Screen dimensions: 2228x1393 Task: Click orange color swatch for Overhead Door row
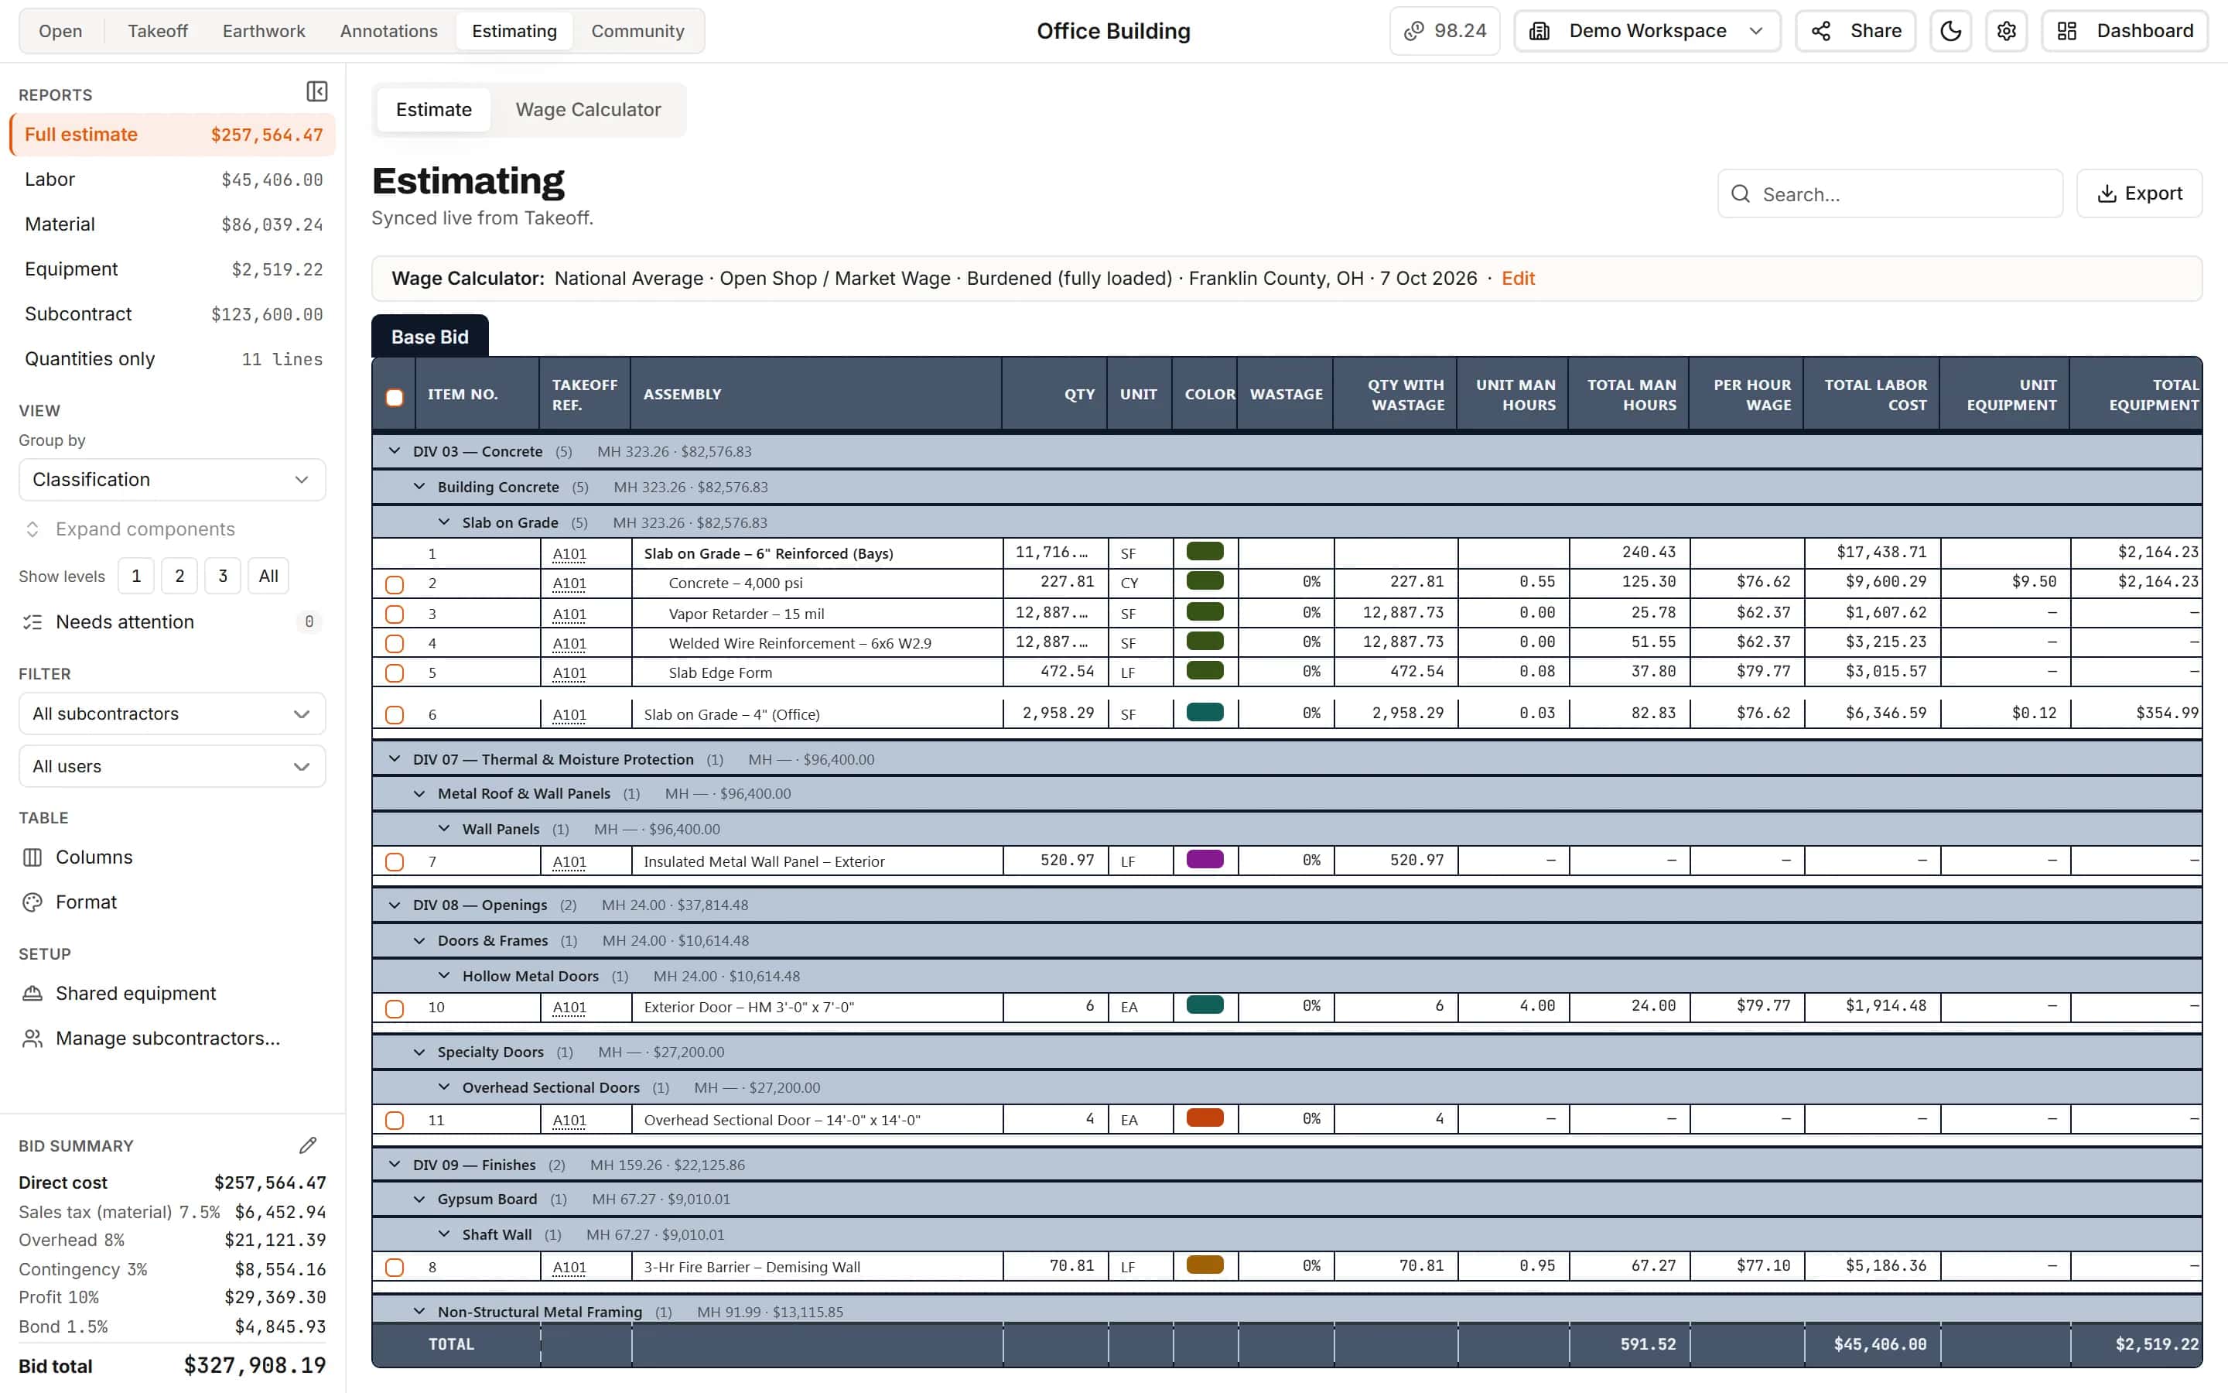[x=1205, y=1118]
